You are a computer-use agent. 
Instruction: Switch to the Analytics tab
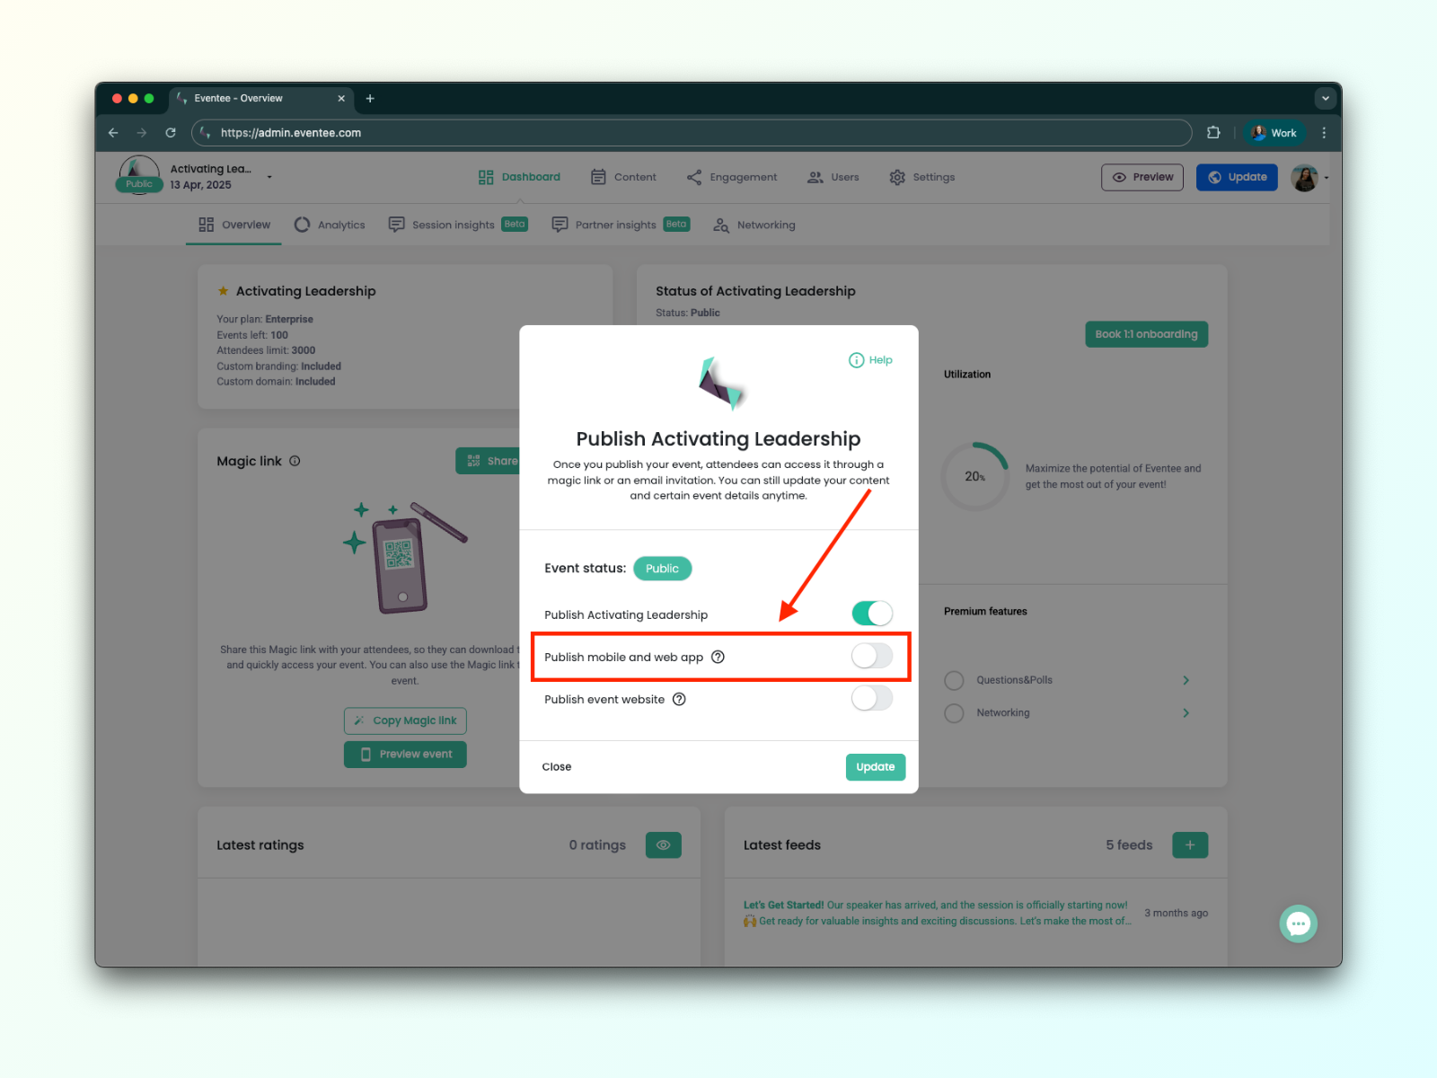(x=330, y=225)
